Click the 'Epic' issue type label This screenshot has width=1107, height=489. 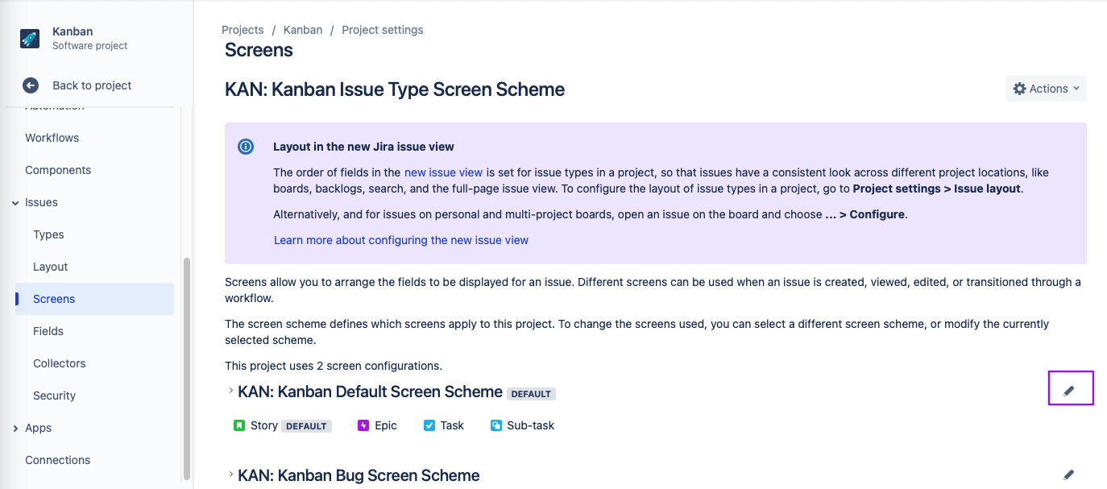386,425
